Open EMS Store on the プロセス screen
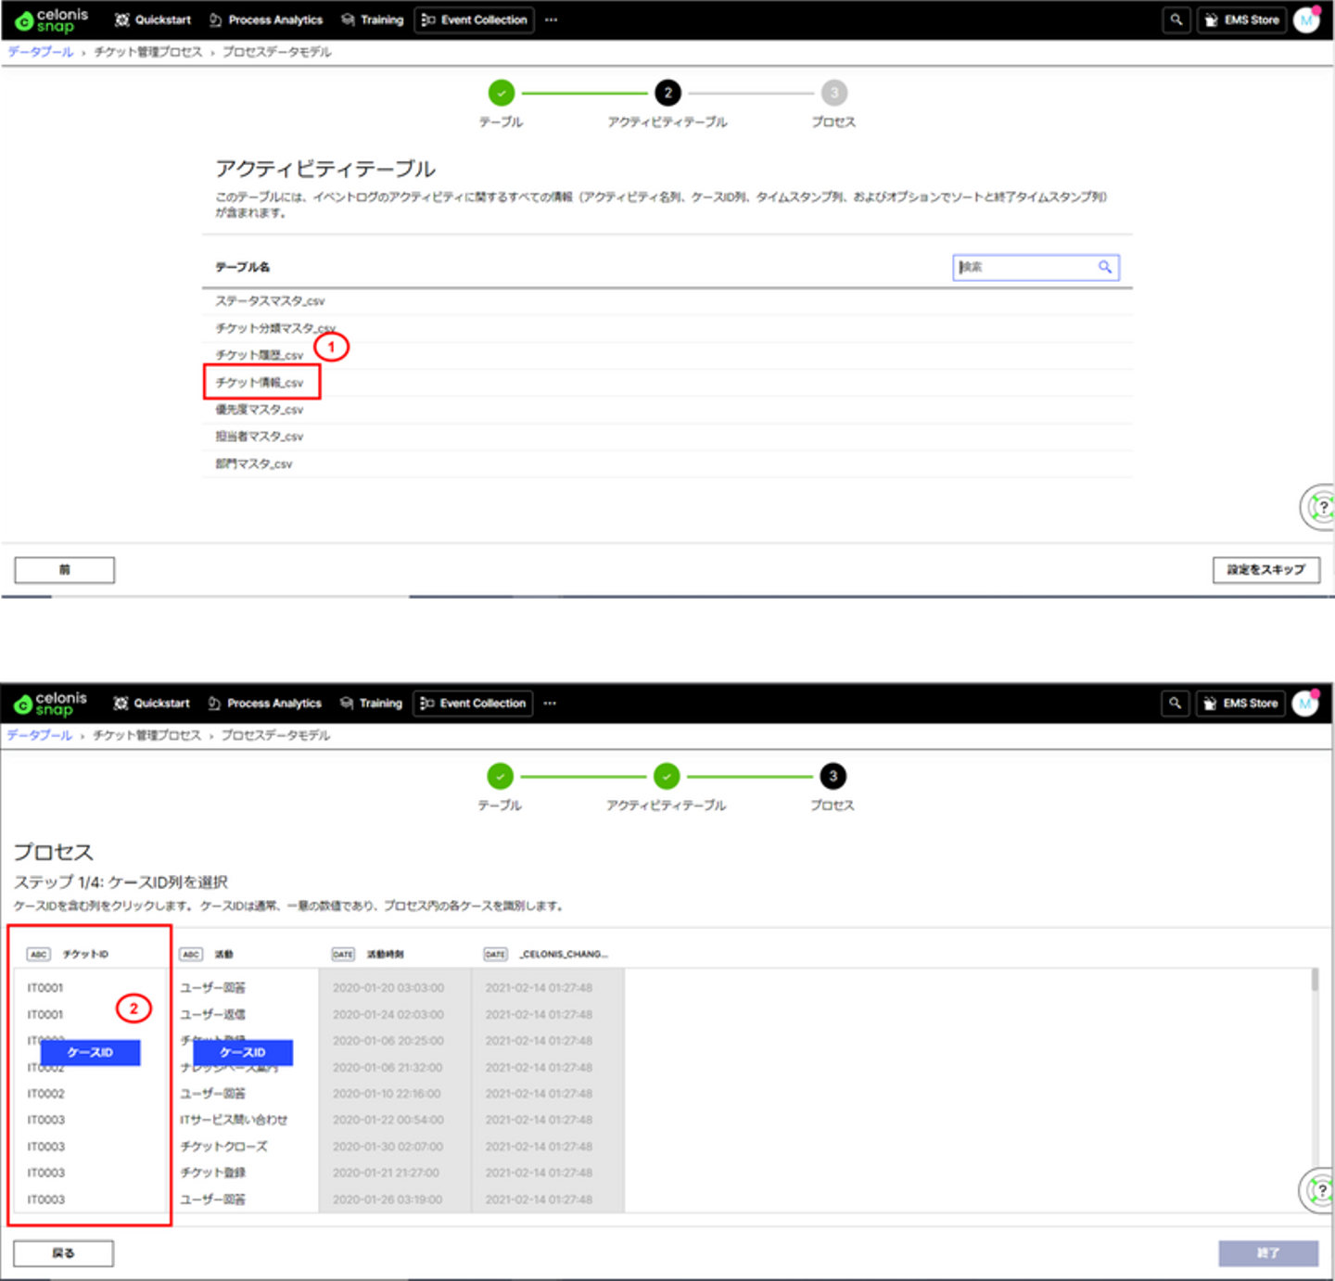 [1241, 704]
